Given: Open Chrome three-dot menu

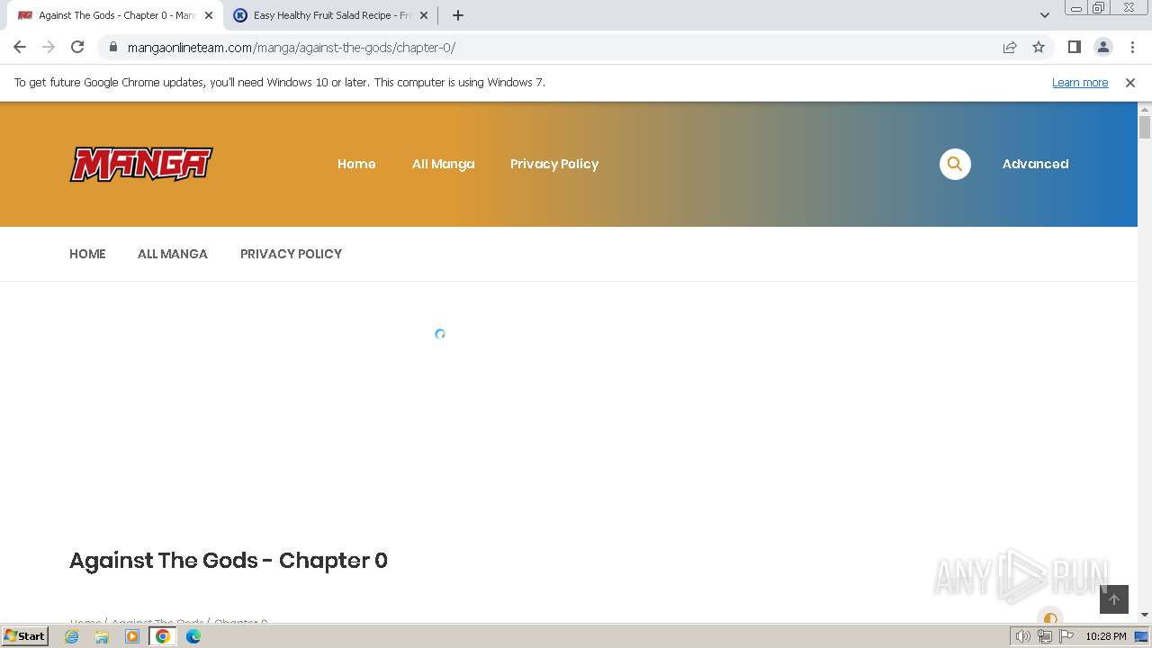Looking at the screenshot, I should pyautogui.click(x=1132, y=47).
